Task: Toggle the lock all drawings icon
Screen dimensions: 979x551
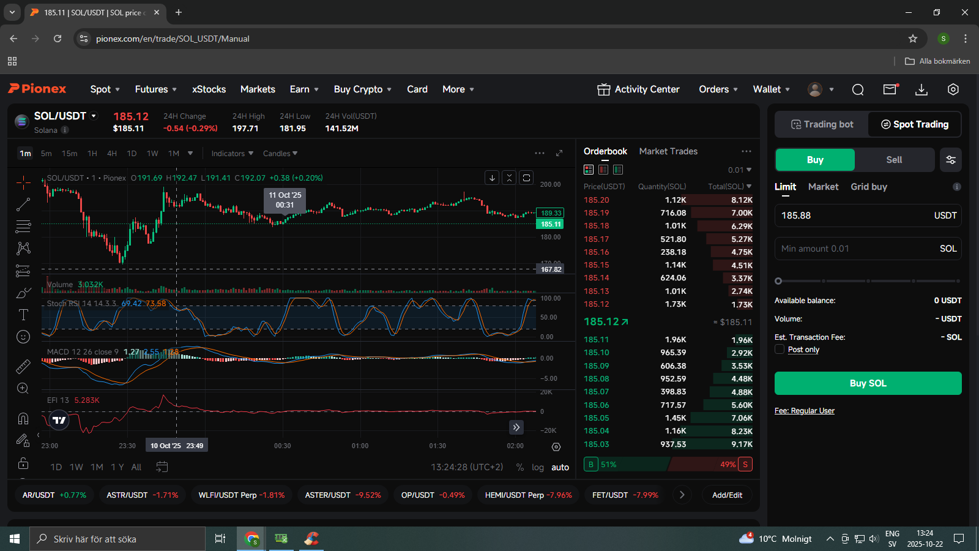Action: click(x=23, y=463)
